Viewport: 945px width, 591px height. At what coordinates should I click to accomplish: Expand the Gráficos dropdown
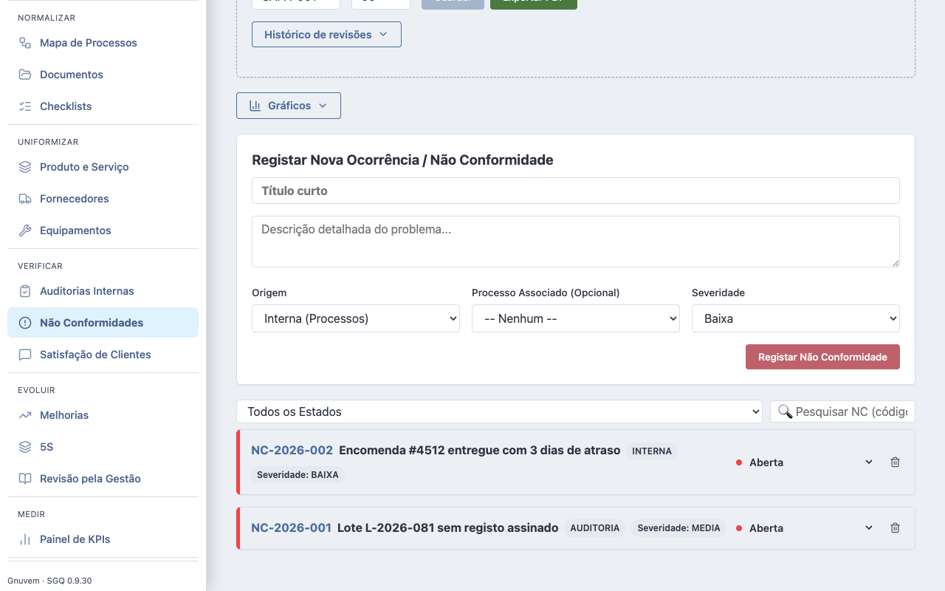click(x=289, y=106)
